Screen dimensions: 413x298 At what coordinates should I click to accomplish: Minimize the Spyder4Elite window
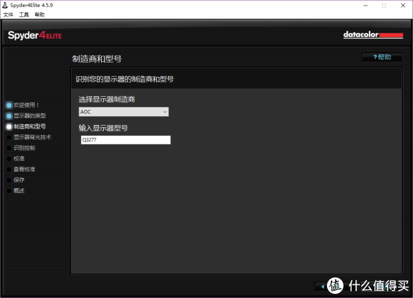[366, 5]
